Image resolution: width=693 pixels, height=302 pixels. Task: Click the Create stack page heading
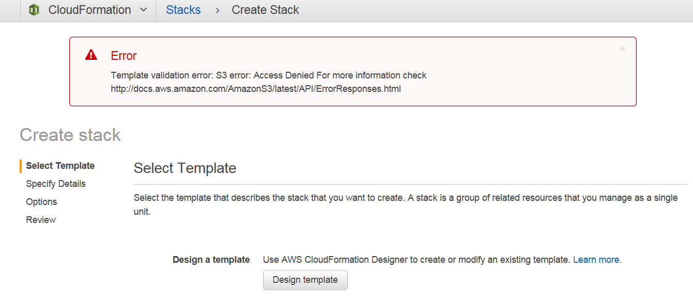click(70, 135)
